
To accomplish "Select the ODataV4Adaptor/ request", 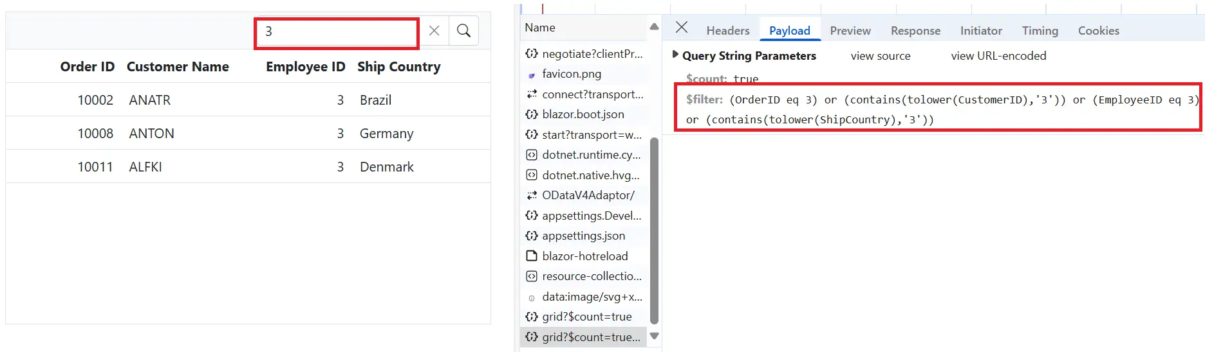I will 584,195.
